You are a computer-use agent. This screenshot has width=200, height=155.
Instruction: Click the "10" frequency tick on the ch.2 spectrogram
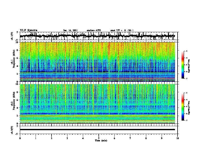17,84
